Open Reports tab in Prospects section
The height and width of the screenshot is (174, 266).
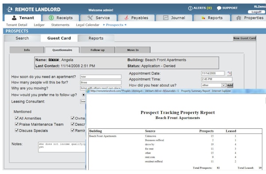(96, 38)
